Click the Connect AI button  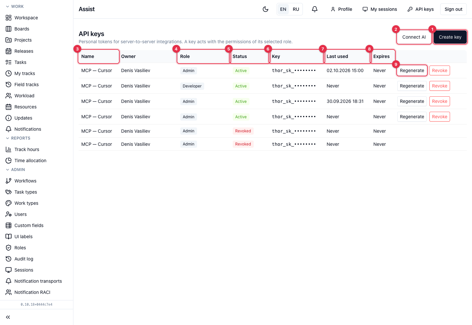coord(414,37)
